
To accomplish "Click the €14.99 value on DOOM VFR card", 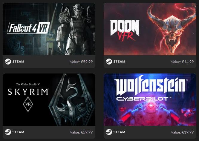I will pyautogui.click(x=188, y=62).
